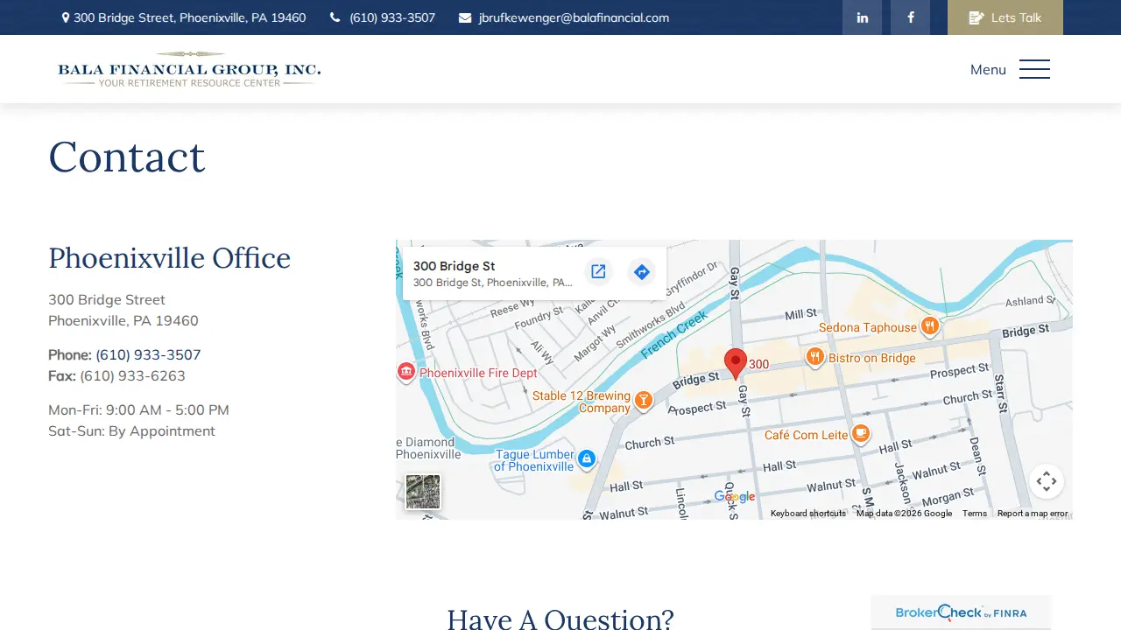Click the Phoenixville Office phone number link
This screenshot has height=630, width=1121.
point(148,354)
